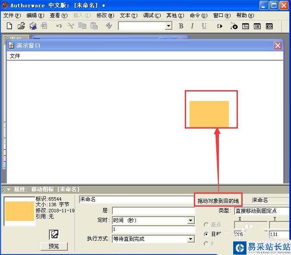Screen dimensions: 291x255
Task: Toggle Bold text formatting
Action: coord(181,26)
